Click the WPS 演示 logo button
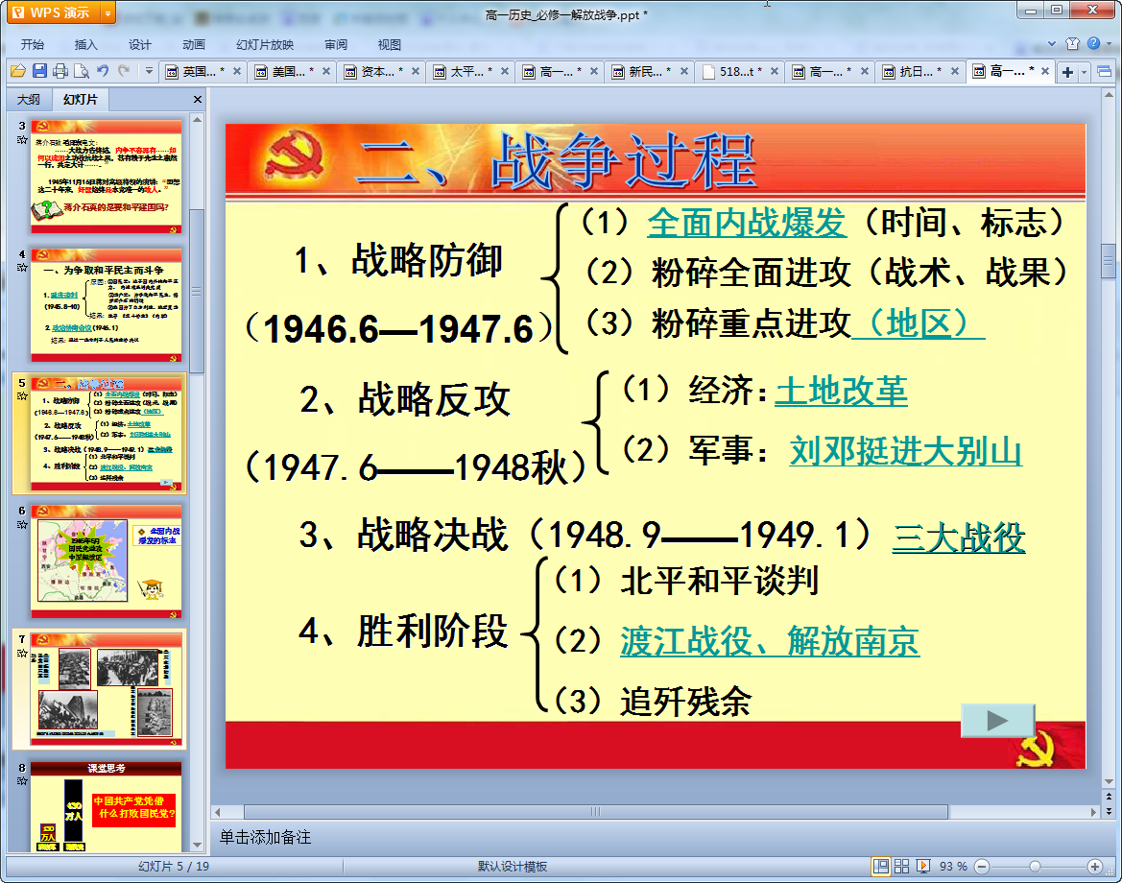 click(52, 12)
